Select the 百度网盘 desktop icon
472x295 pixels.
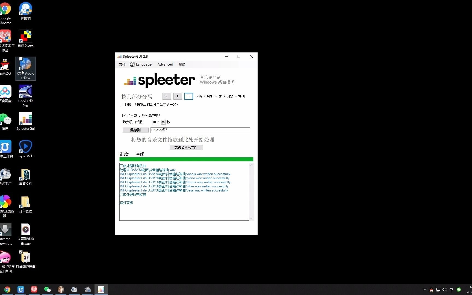(x=5, y=94)
